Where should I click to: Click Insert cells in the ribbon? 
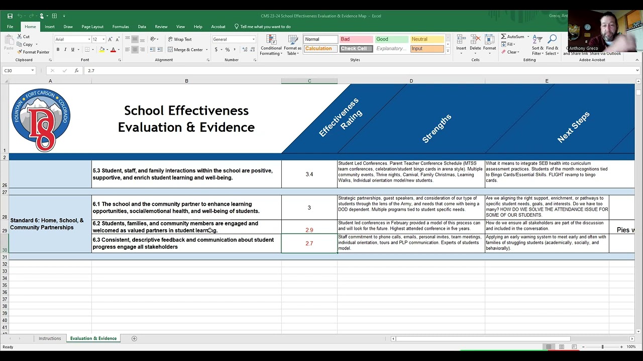(x=461, y=45)
